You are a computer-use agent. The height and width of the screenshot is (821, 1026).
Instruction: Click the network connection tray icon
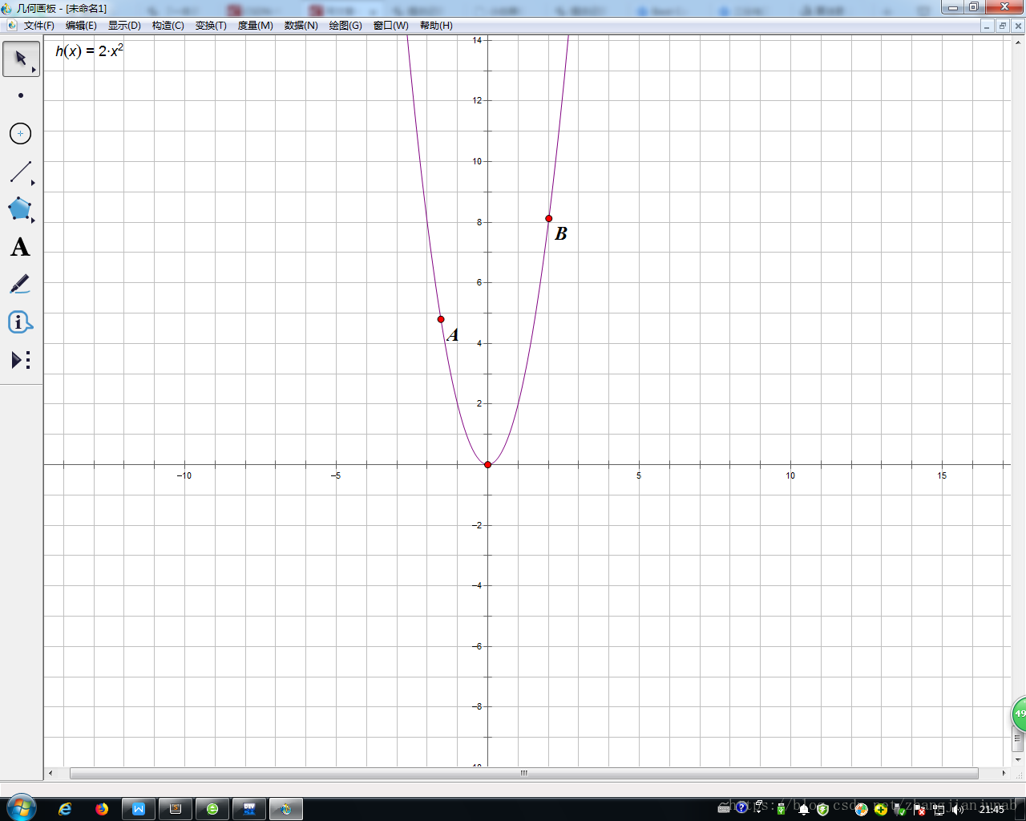point(939,810)
